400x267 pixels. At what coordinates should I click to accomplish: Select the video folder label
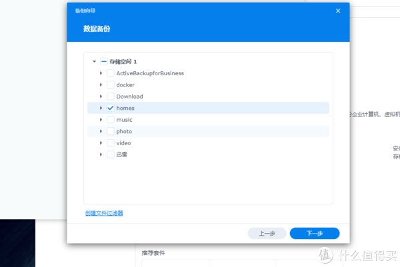(x=123, y=143)
